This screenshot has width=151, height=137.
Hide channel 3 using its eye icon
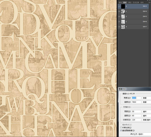(x=119, y=22)
